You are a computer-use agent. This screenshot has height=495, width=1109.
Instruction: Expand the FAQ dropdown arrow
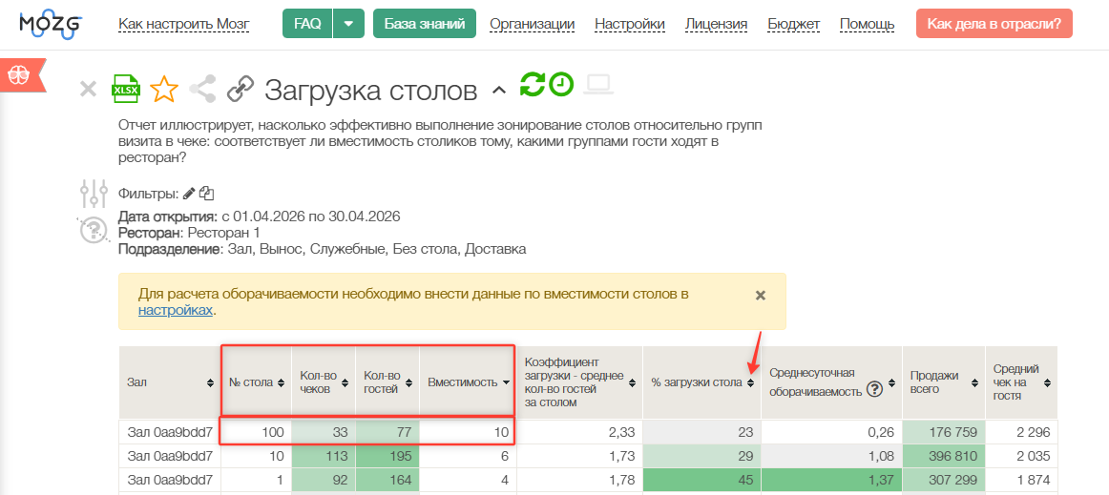click(x=348, y=23)
